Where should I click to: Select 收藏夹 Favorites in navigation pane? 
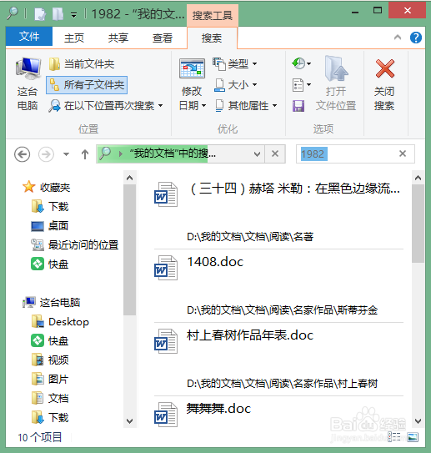(x=47, y=188)
